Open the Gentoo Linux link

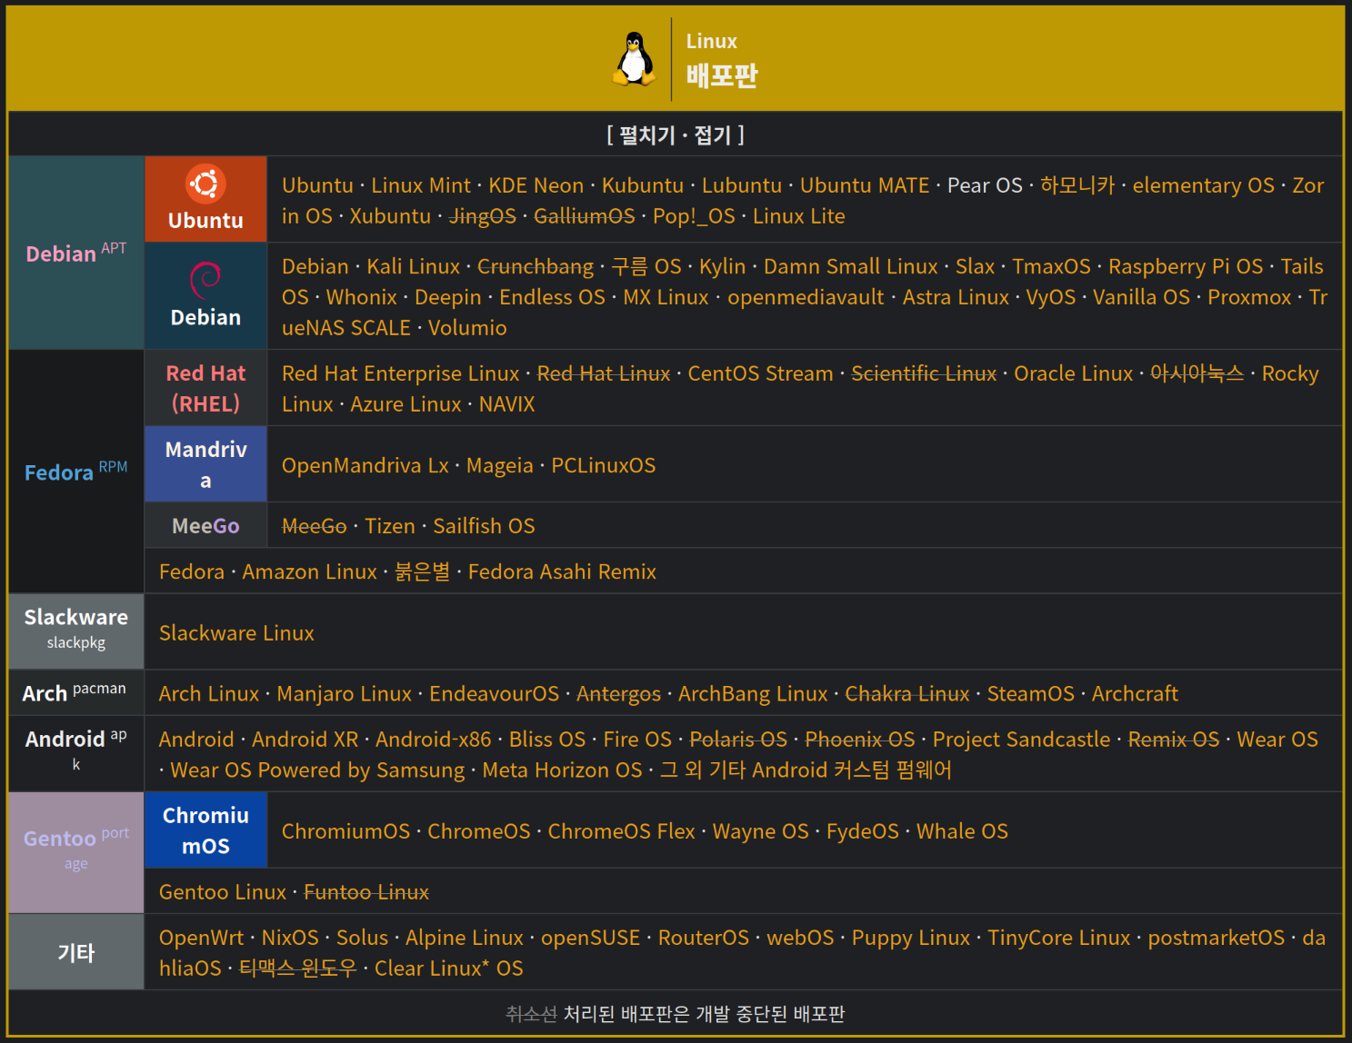click(x=223, y=892)
